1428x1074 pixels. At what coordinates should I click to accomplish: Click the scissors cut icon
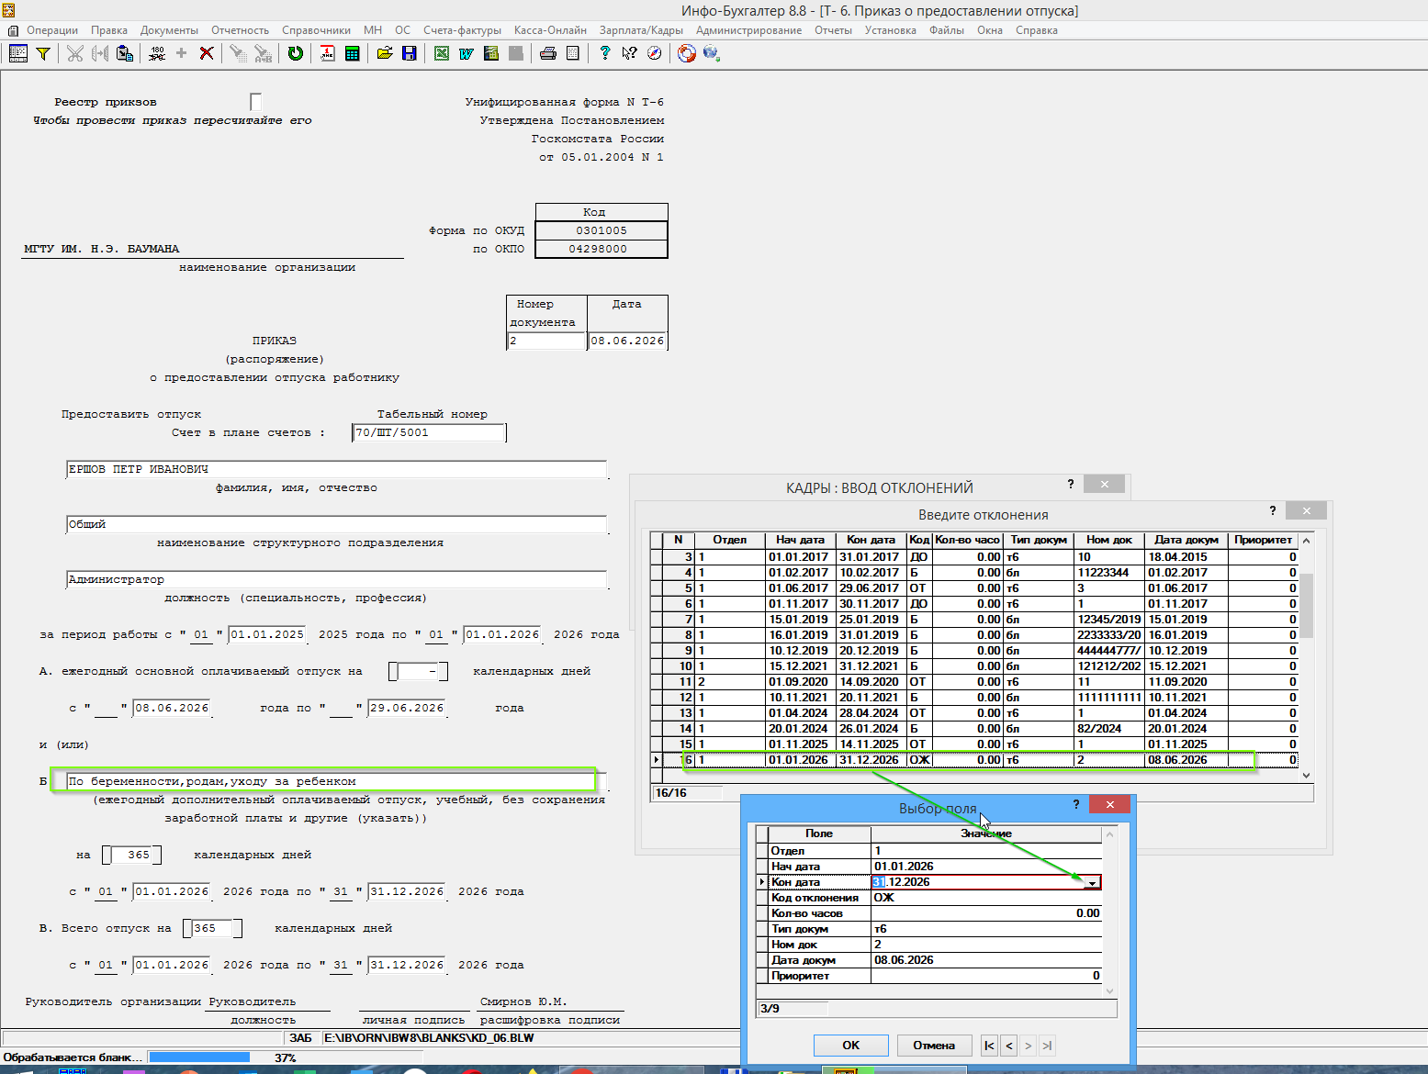tap(75, 53)
